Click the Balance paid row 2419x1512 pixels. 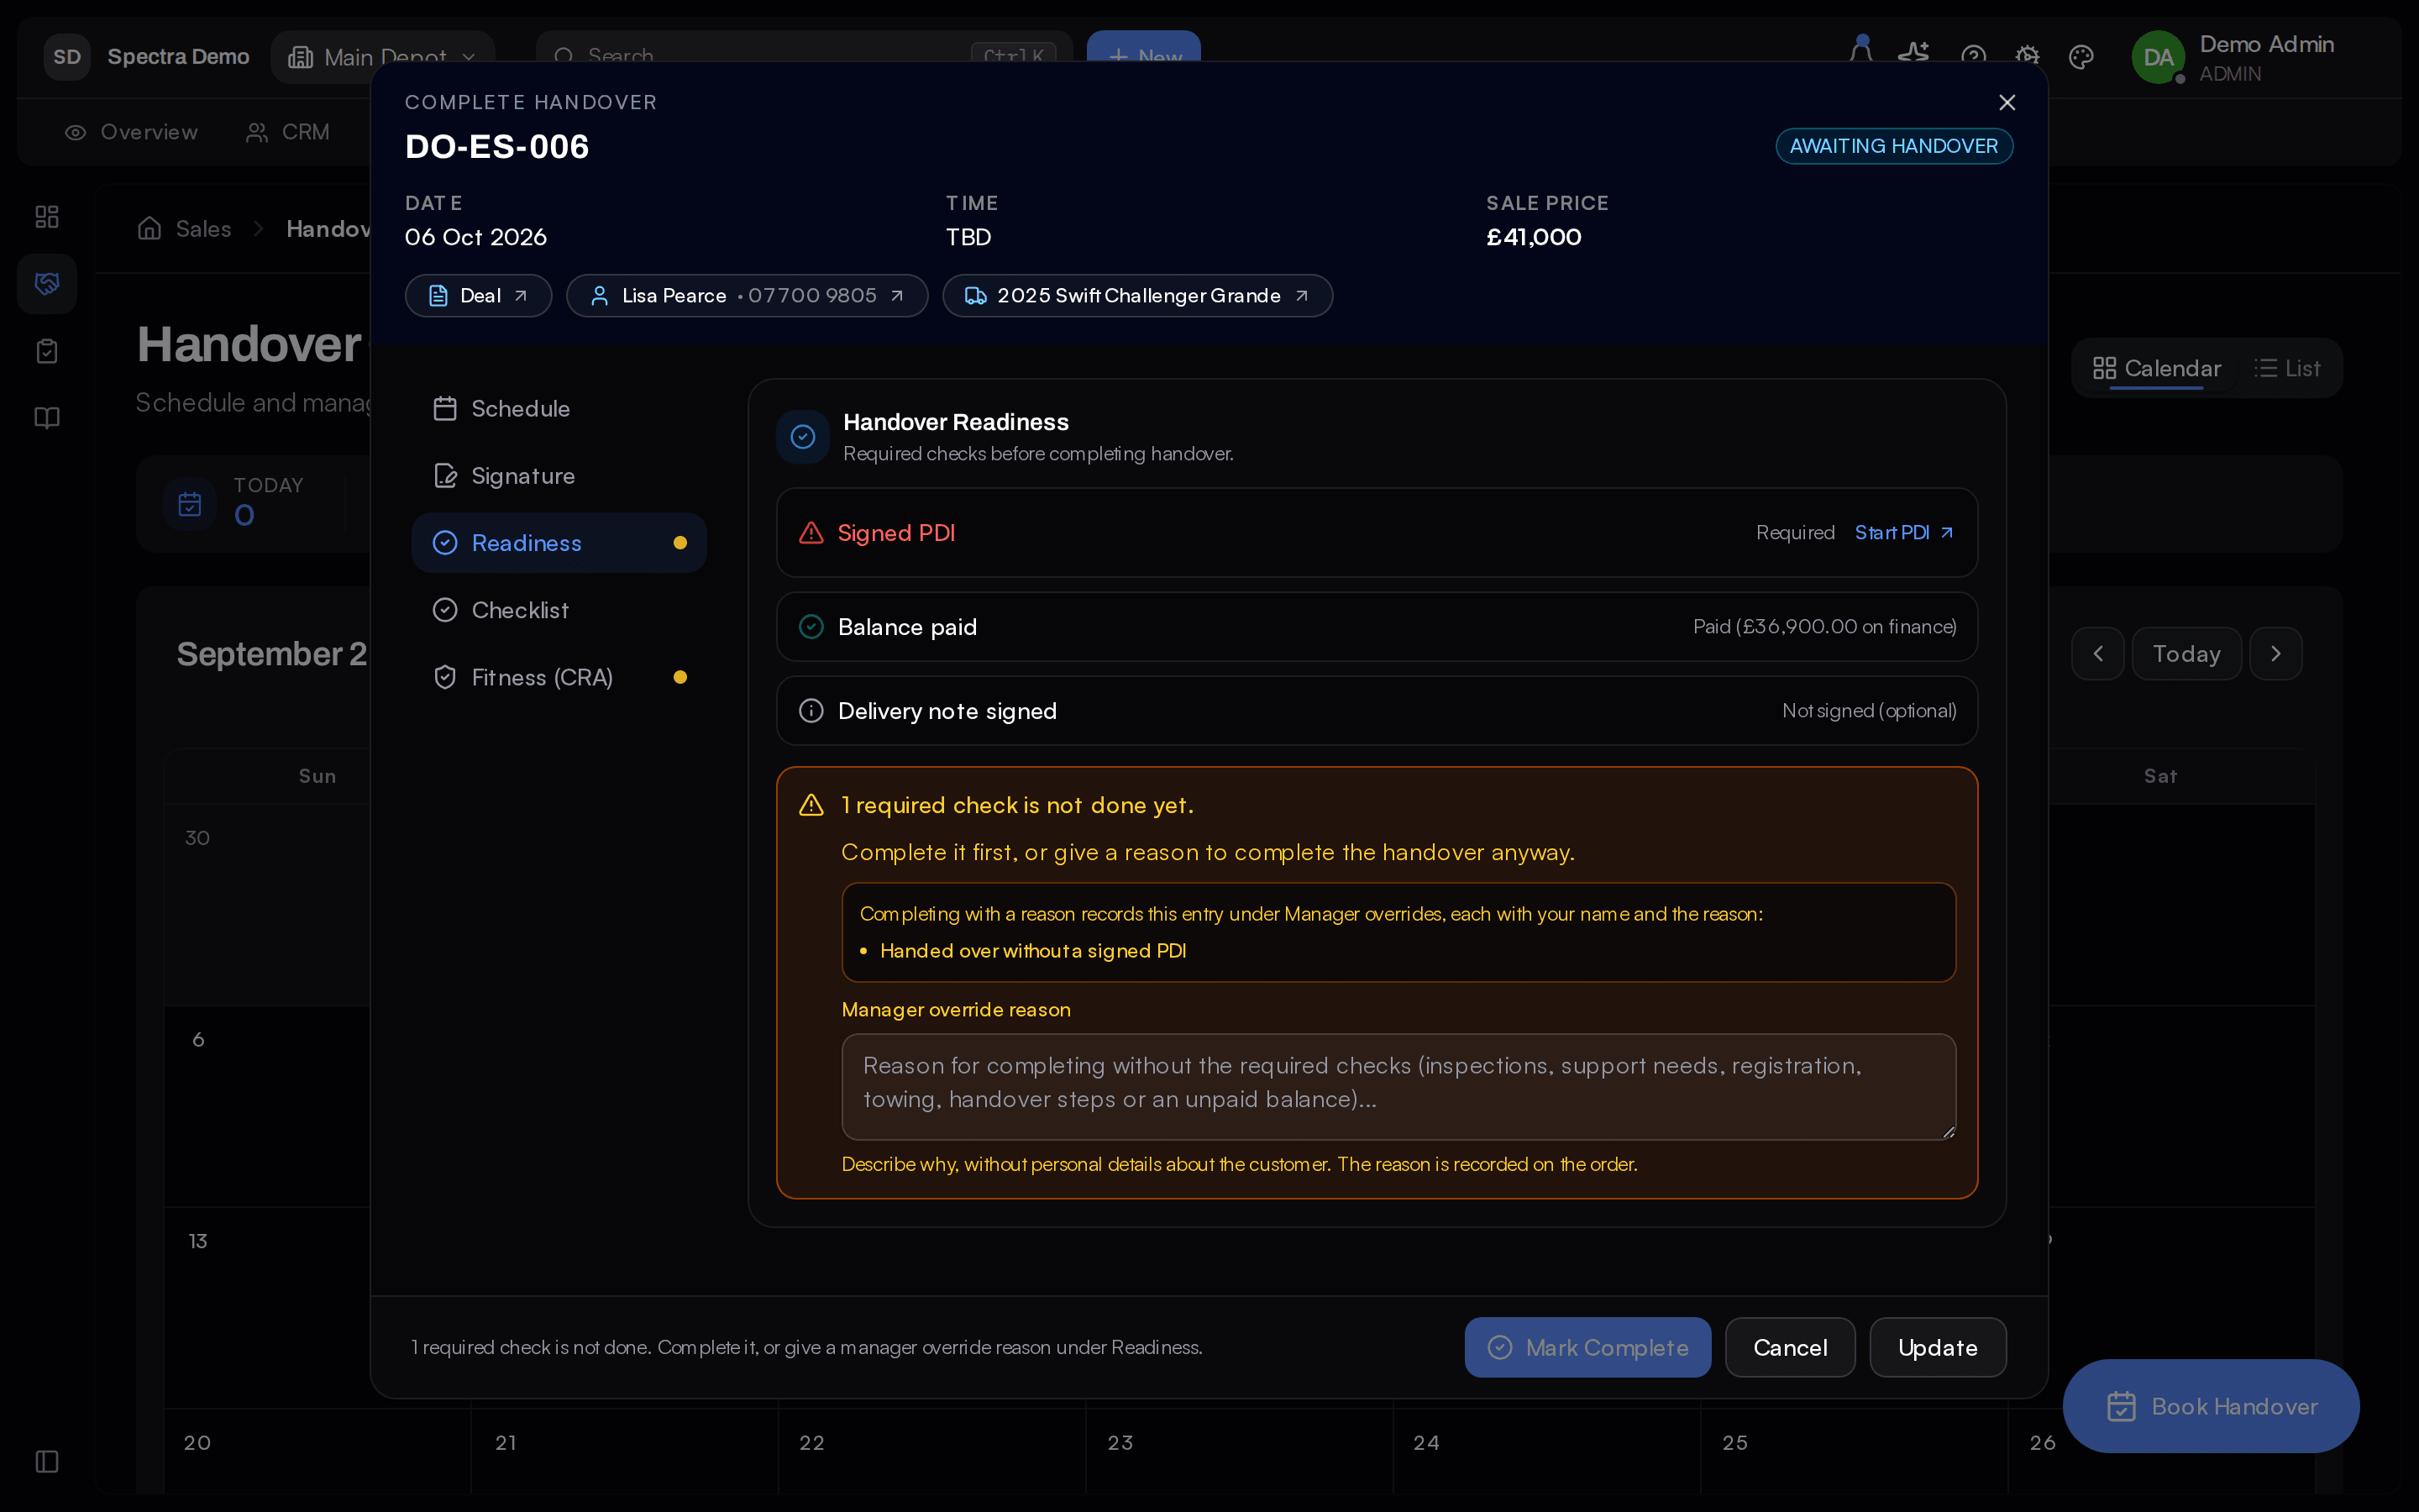(x=1377, y=627)
